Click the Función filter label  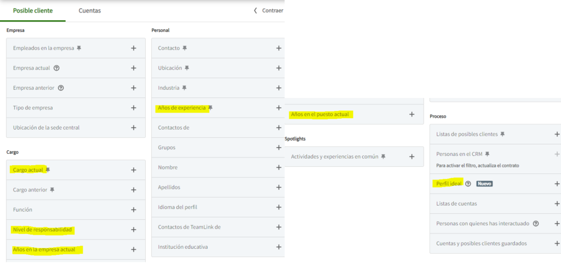pyautogui.click(x=22, y=209)
